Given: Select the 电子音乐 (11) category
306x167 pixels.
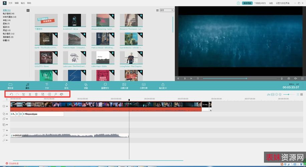Looking at the screenshot, I should point(8,34).
